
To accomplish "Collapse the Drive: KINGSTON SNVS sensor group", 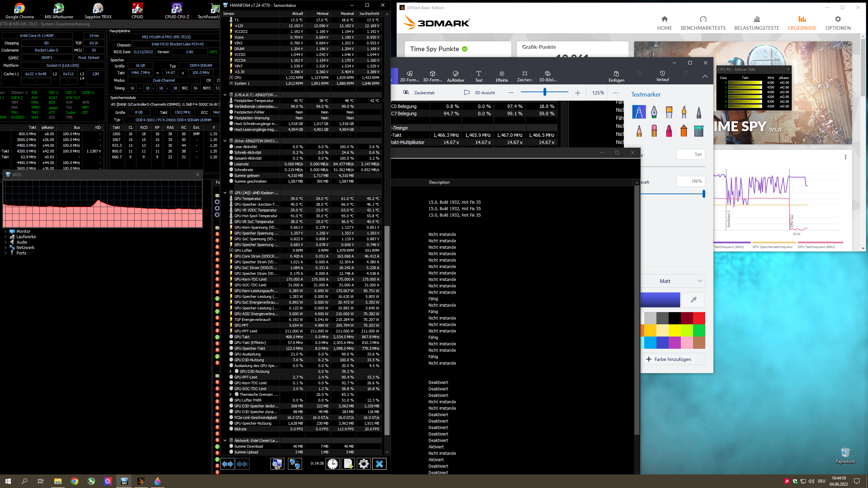I will click(x=225, y=141).
